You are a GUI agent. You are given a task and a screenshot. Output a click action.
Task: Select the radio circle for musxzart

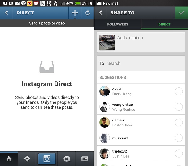179,138
